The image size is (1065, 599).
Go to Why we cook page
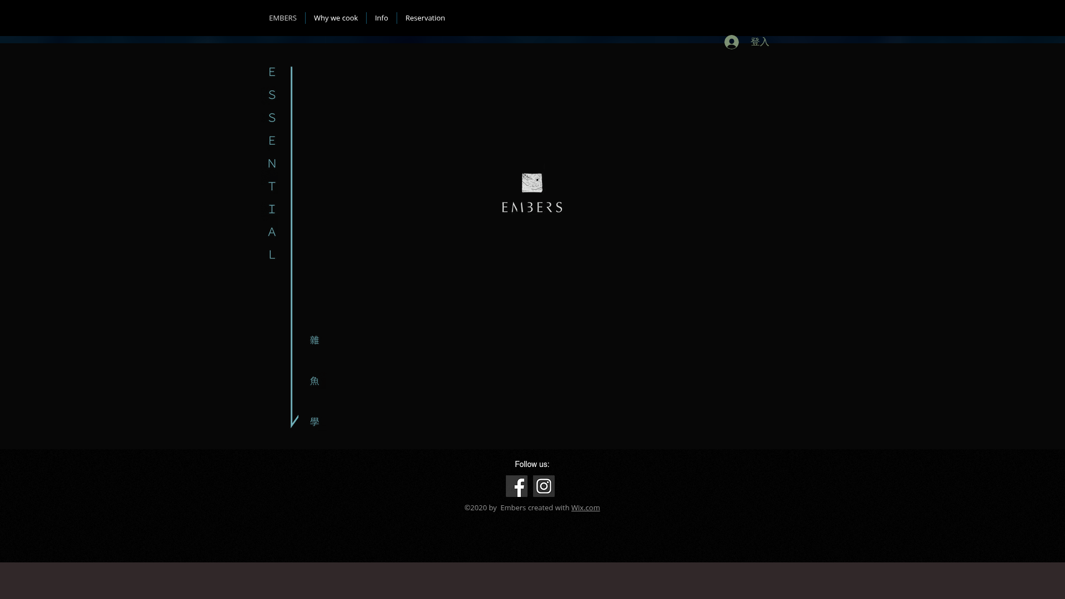(x=336, y=18)
